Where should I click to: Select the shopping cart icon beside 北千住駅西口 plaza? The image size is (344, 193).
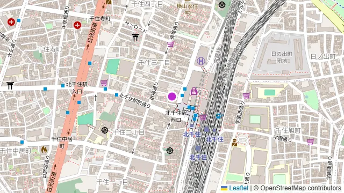pyautogui.click(x=203, y=117)
